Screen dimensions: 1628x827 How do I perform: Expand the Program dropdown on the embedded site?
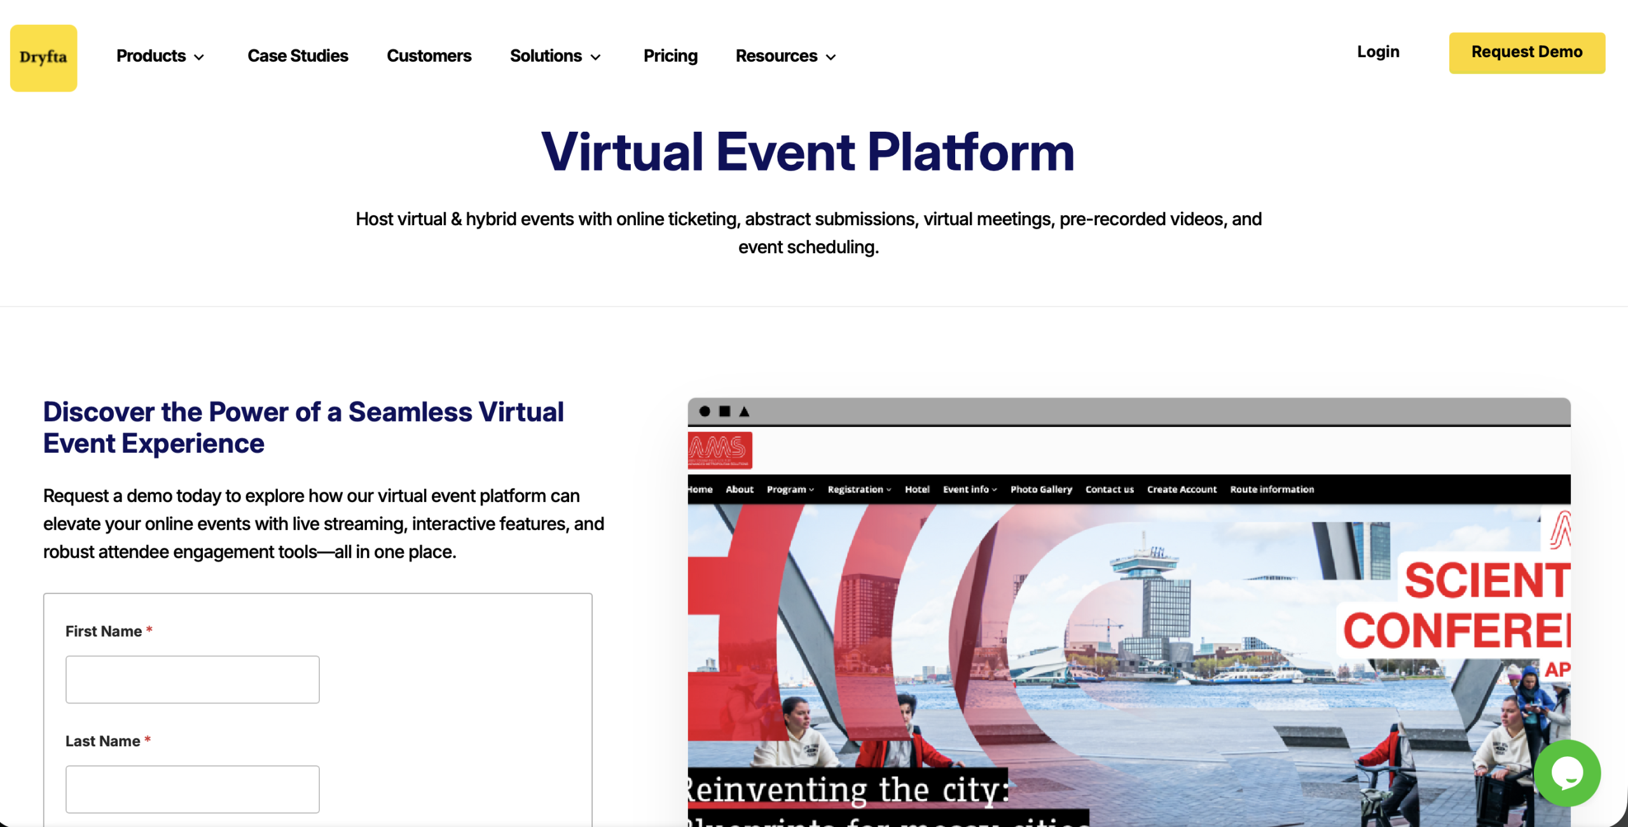coord(789,489)
